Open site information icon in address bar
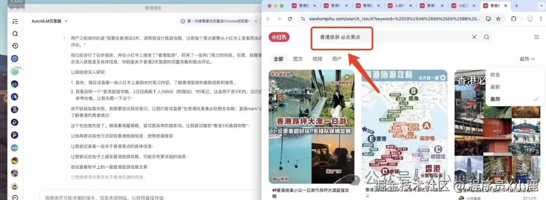 point(303,19)
